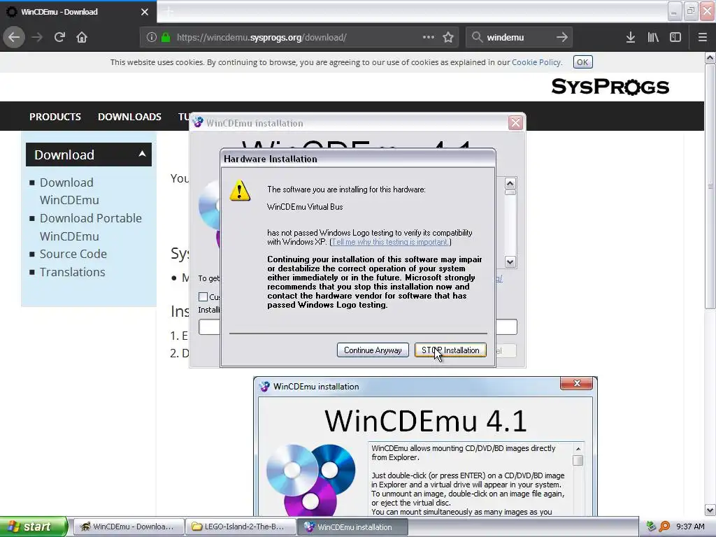This screenshot has width=716, height=537.
Task: Bookmark this page with the star icon
Action: (x=448, y=37)
